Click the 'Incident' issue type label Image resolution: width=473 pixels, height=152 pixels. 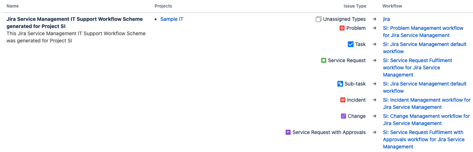356,100
